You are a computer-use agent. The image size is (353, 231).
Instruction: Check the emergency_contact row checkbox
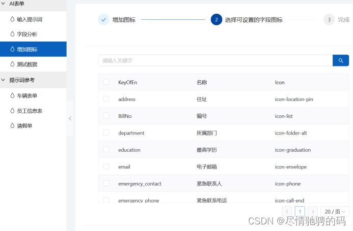coord(106,183)
